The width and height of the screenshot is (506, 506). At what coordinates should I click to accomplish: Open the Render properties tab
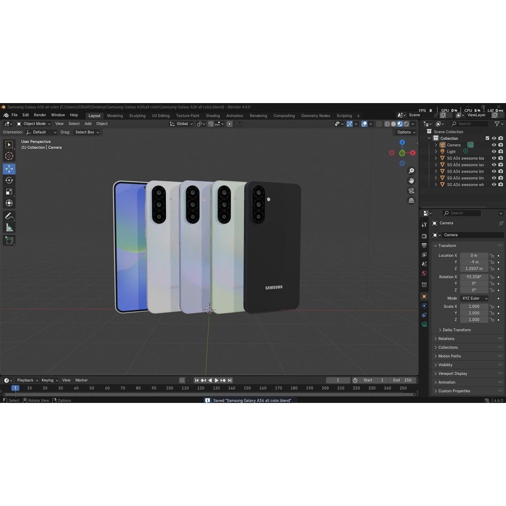click(424, 236)
